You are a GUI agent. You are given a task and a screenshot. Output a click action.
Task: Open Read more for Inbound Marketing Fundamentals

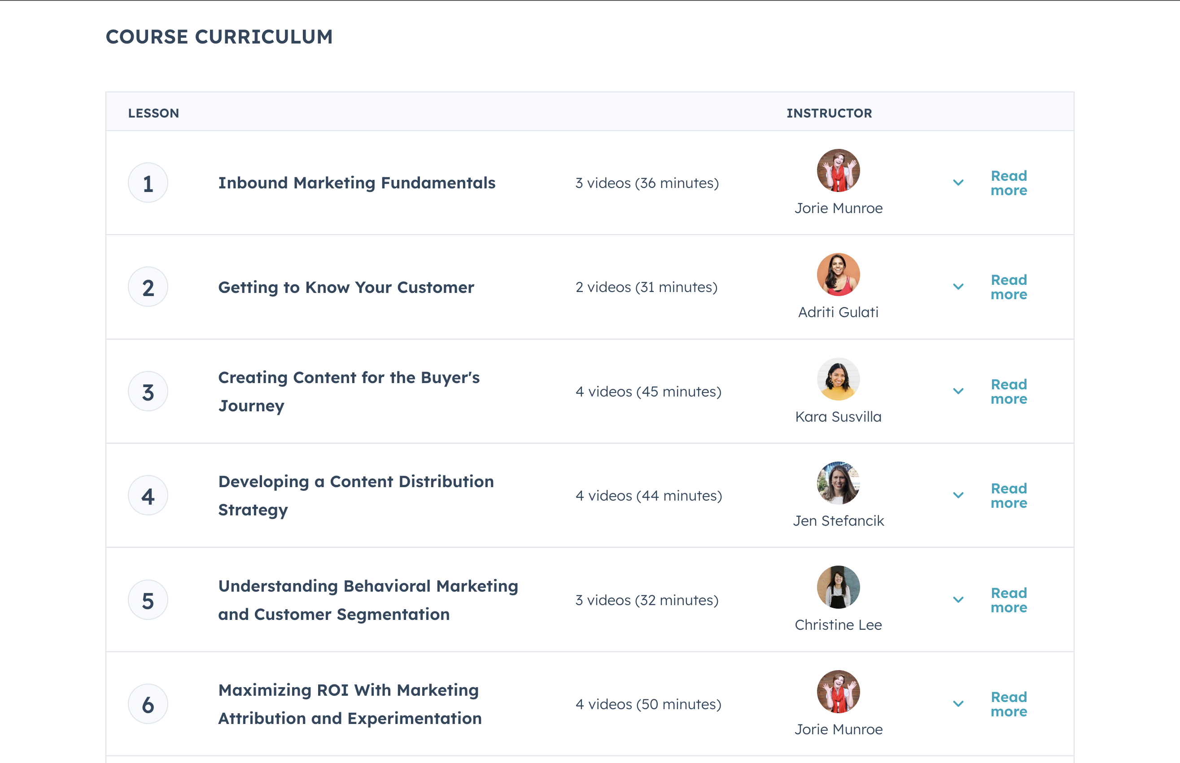coord(1009,183)
